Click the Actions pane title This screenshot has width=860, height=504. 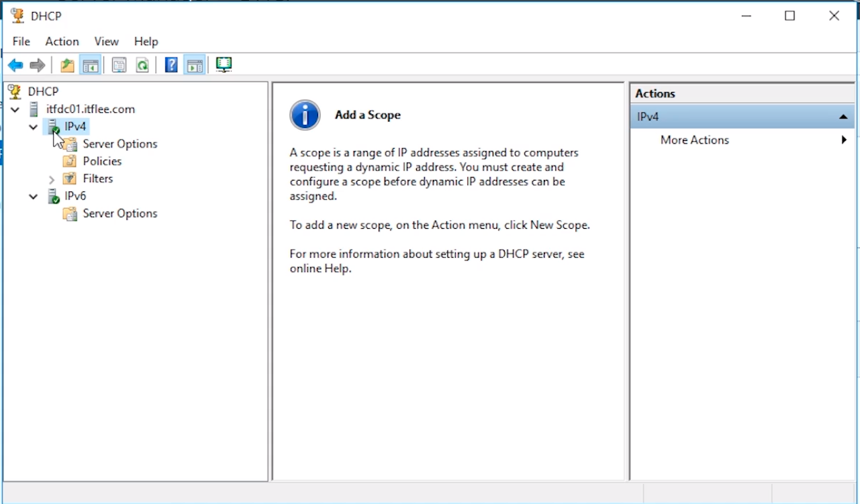(x=655, y=93)
